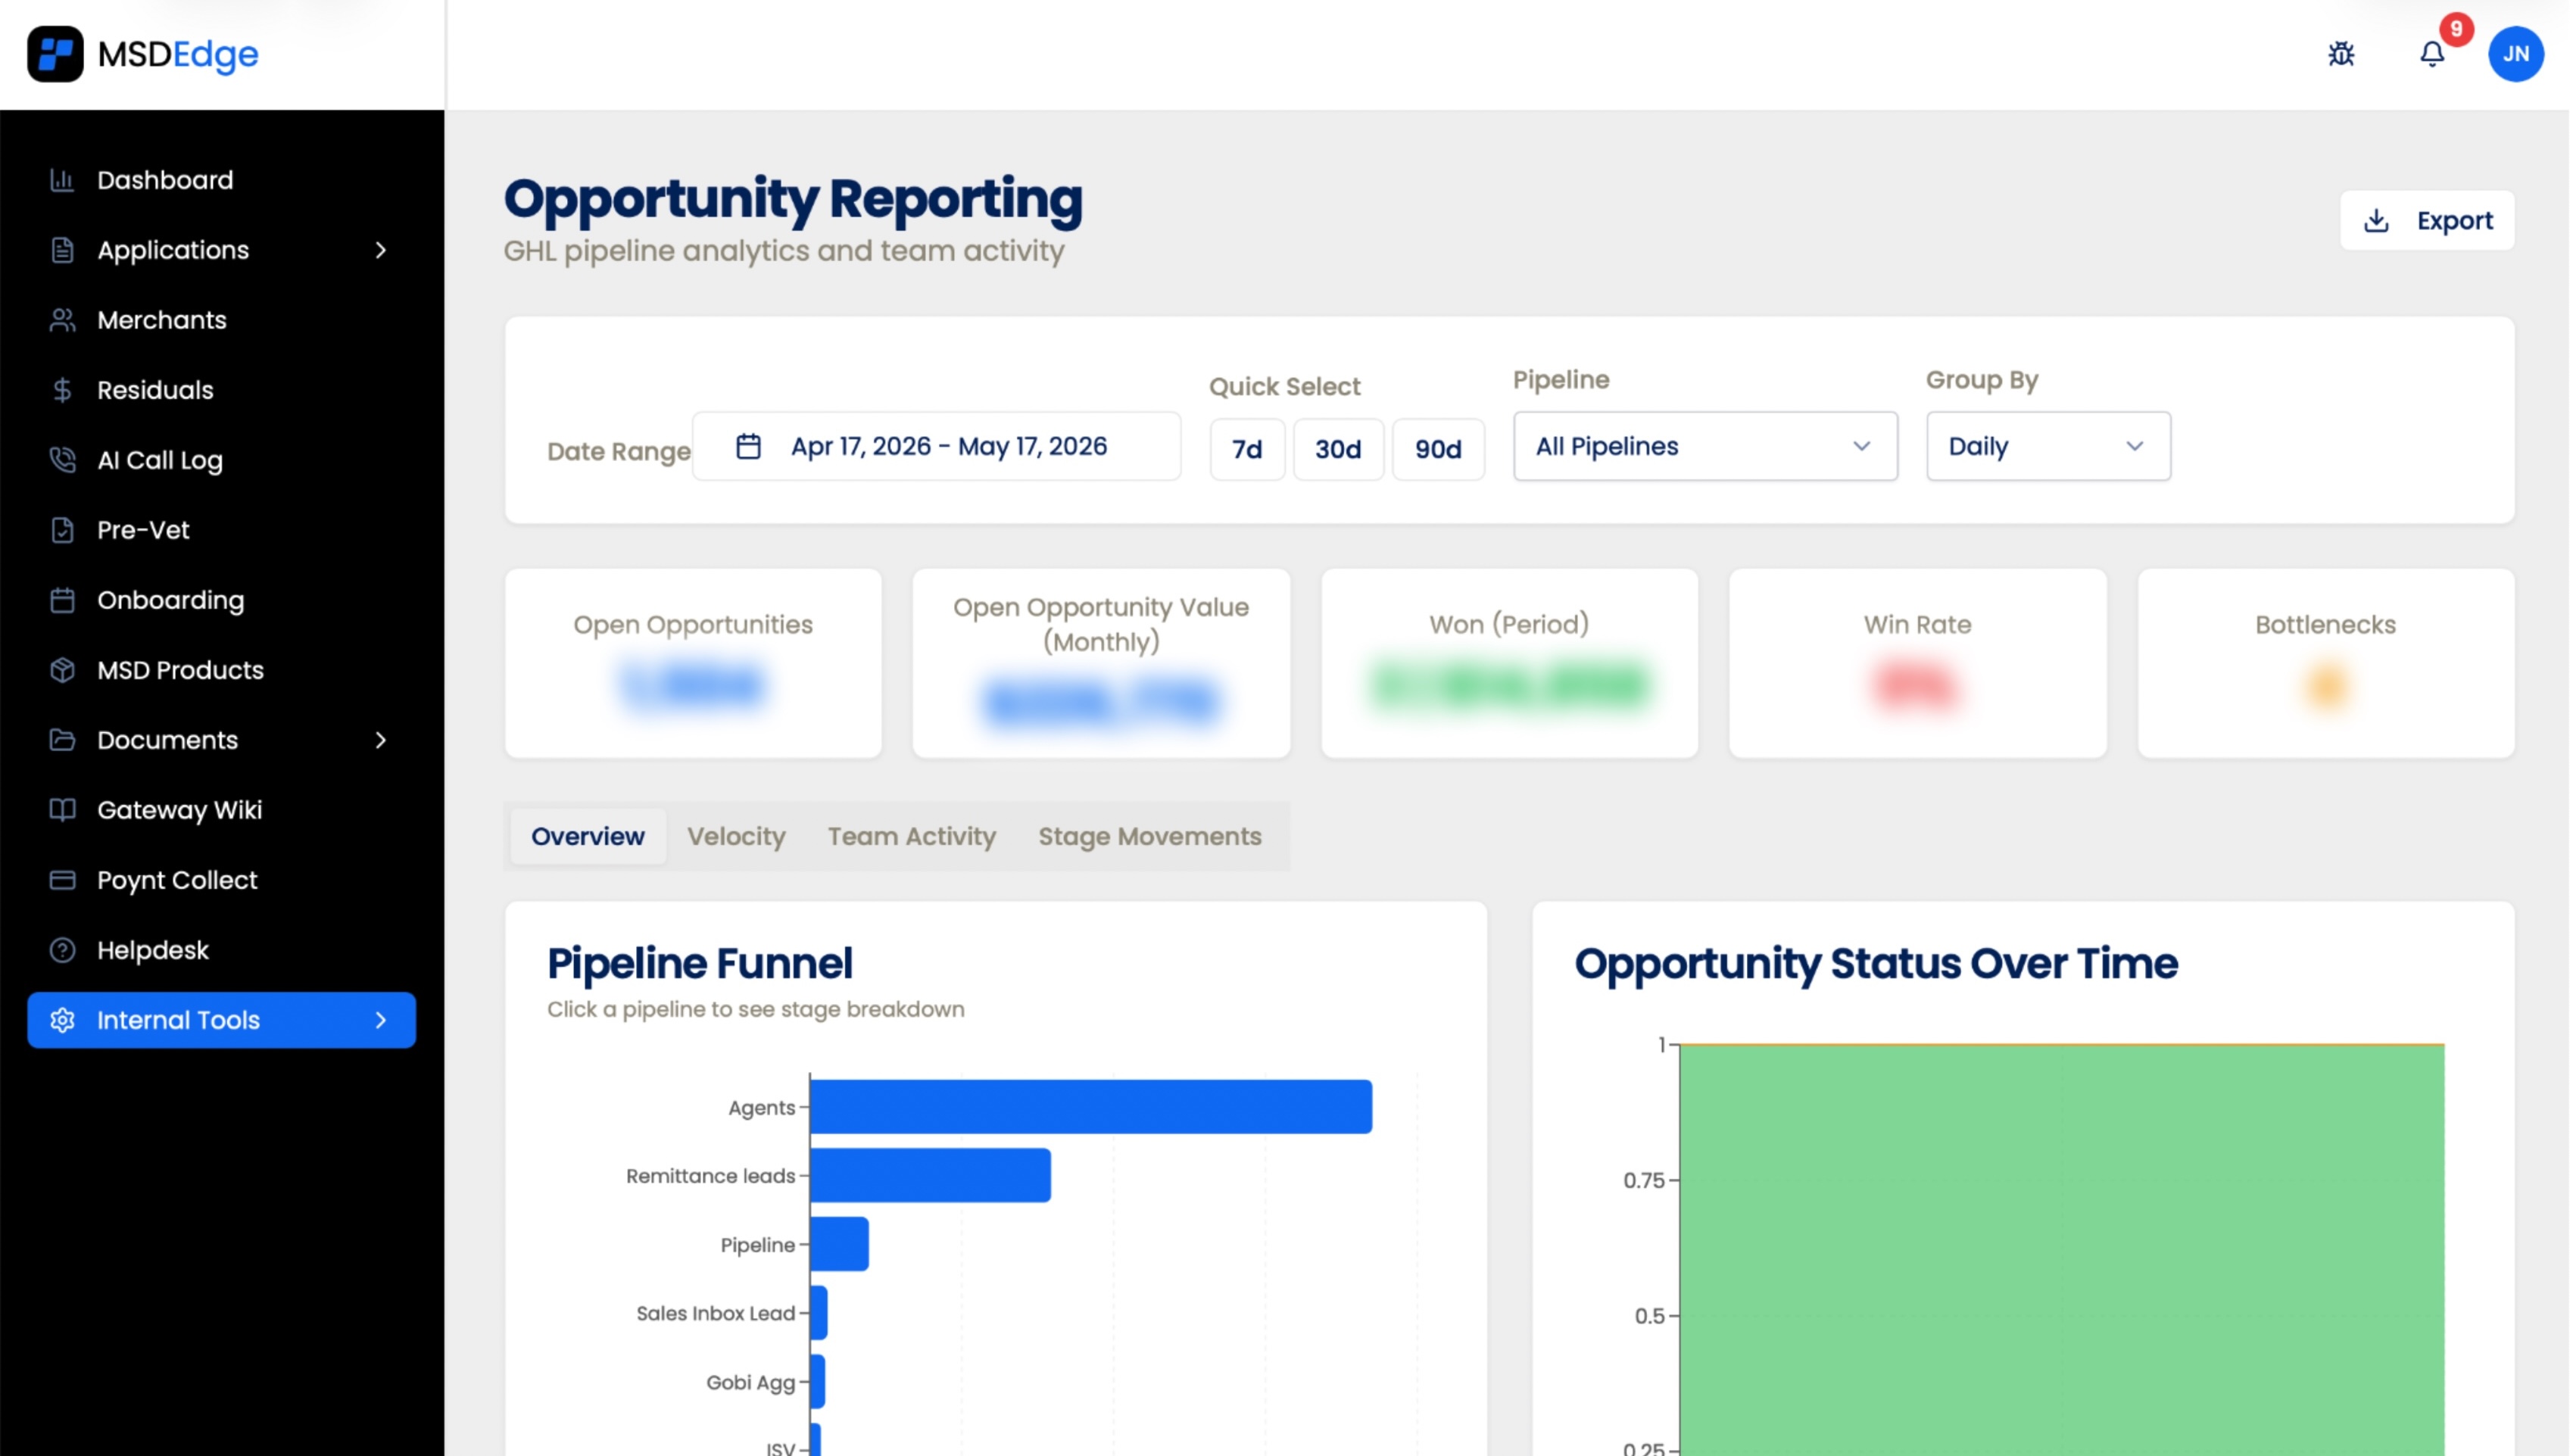Click the Win Rate card
This screenshot has height=1456, width=2570.
pos(1917,664)
